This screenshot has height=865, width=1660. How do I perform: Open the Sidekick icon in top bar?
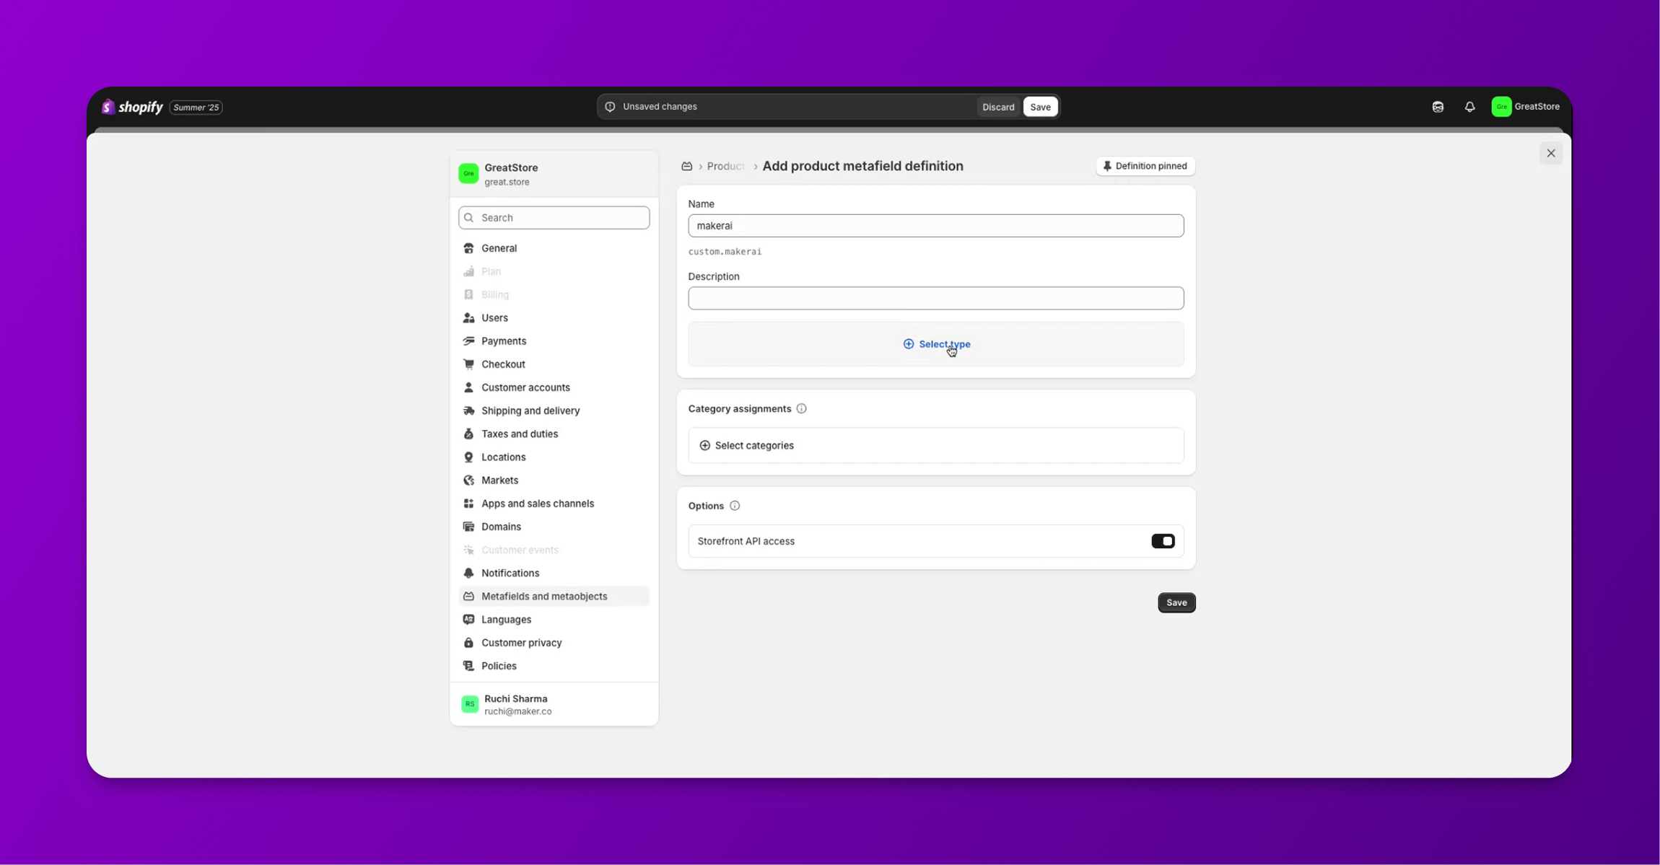[x=1438, y=107]
